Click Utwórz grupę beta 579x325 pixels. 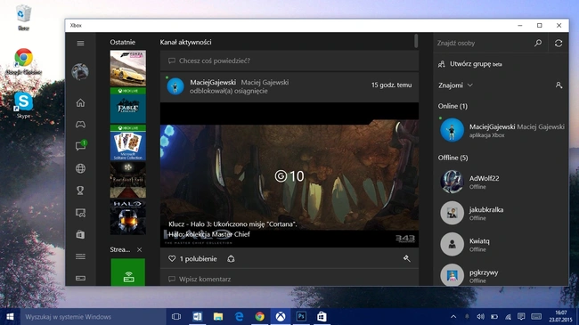coord(469,64)
